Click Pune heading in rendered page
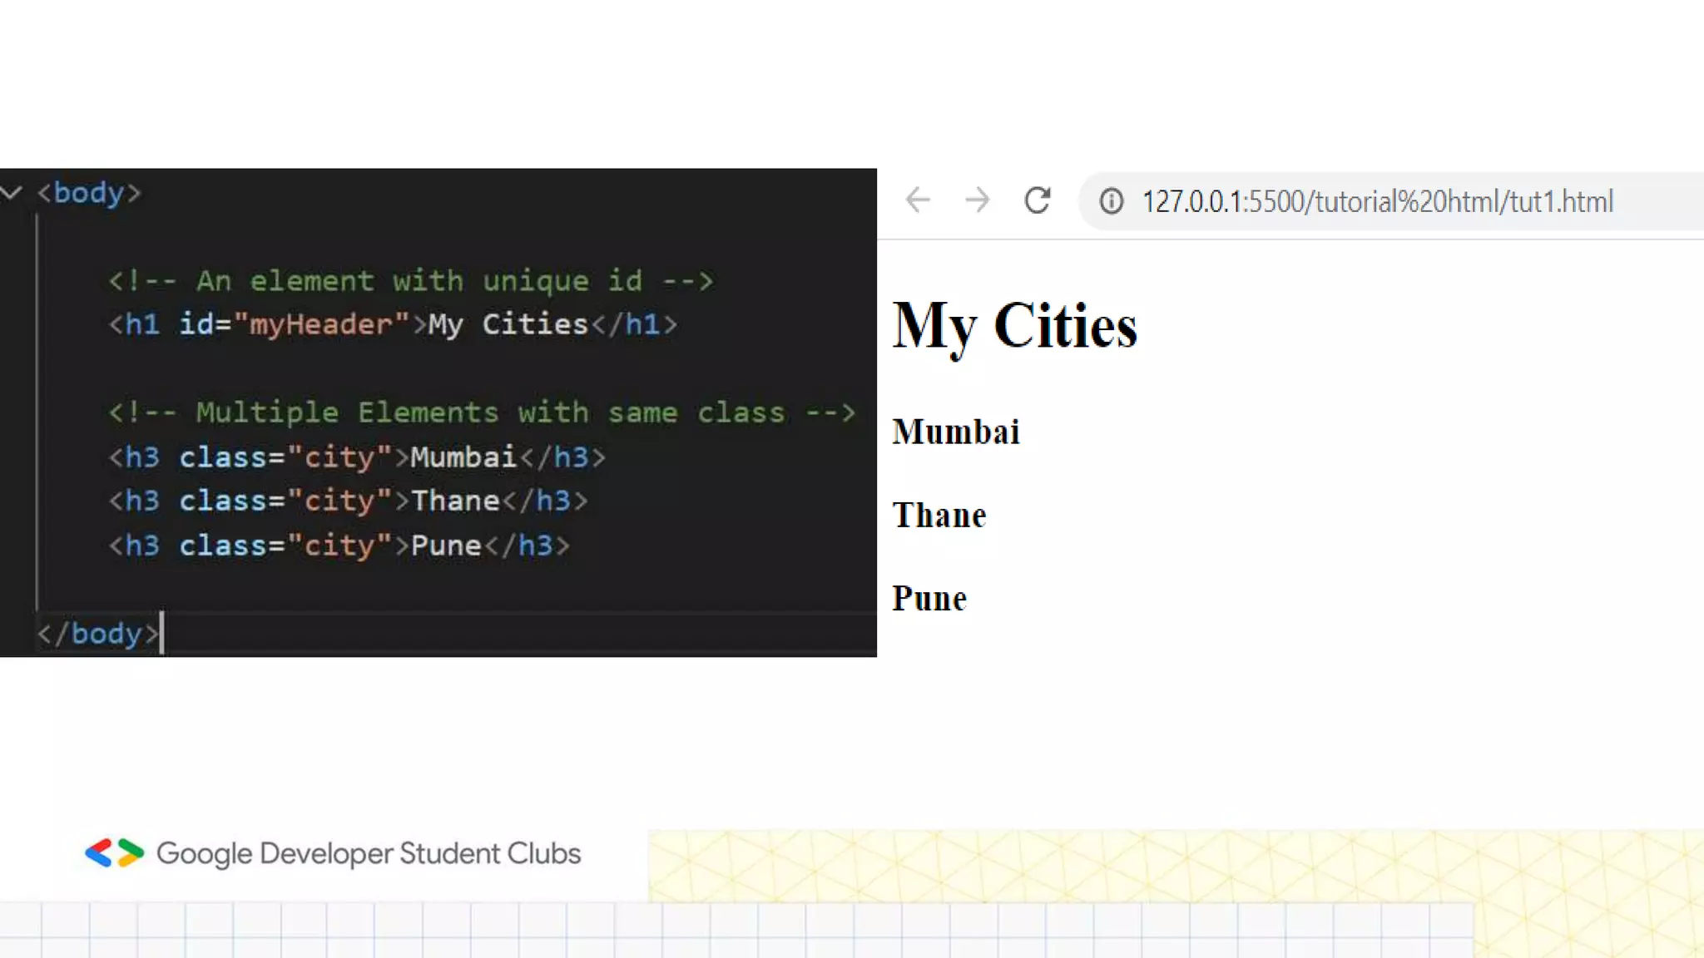The image size is (1704, 958). pos(929,599)
